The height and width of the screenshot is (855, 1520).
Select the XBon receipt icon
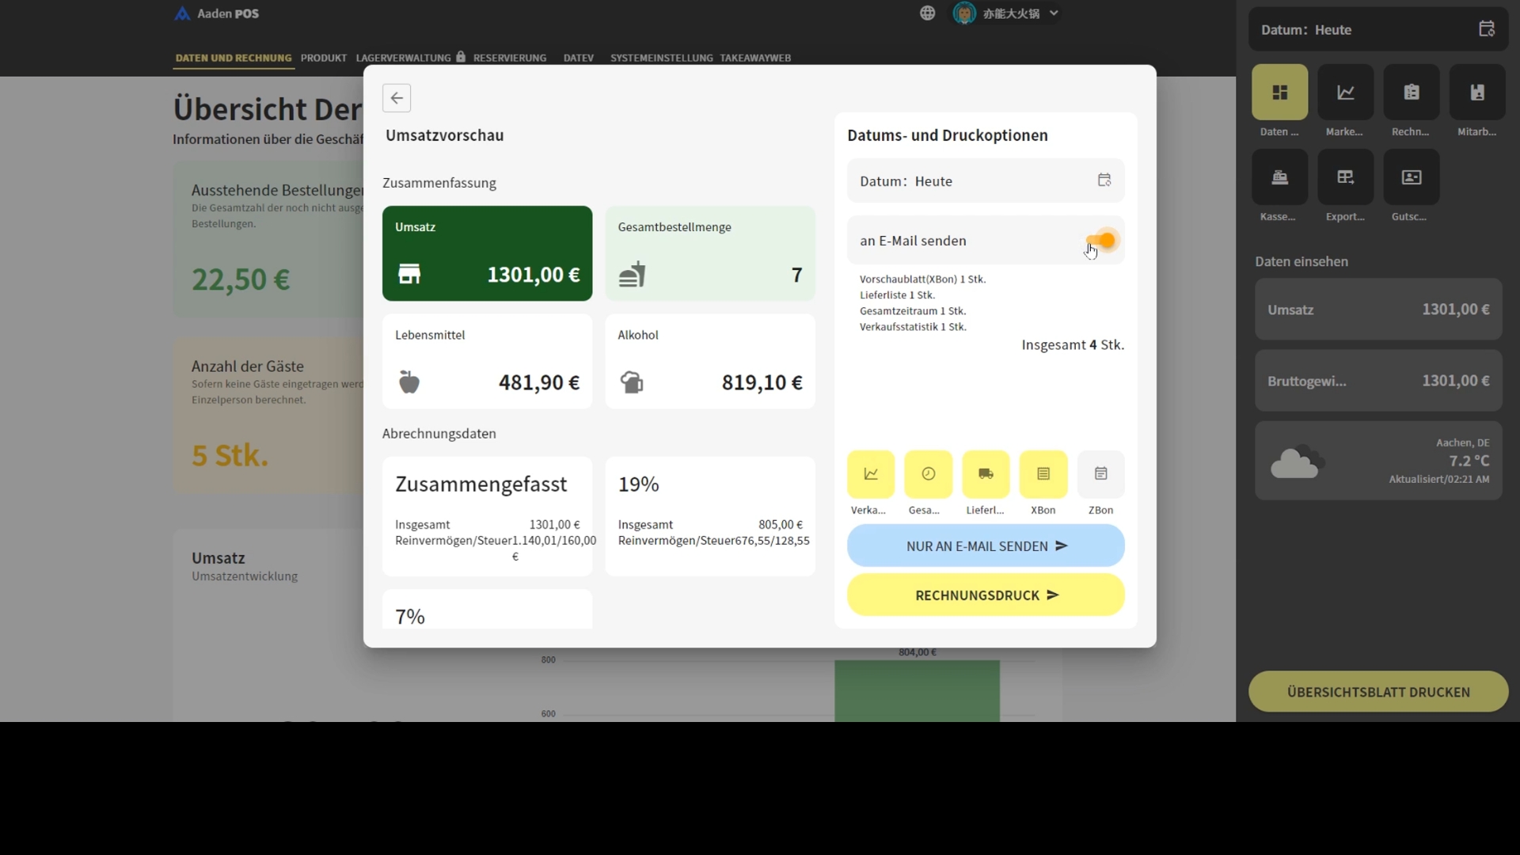(x=1043, y=474)
